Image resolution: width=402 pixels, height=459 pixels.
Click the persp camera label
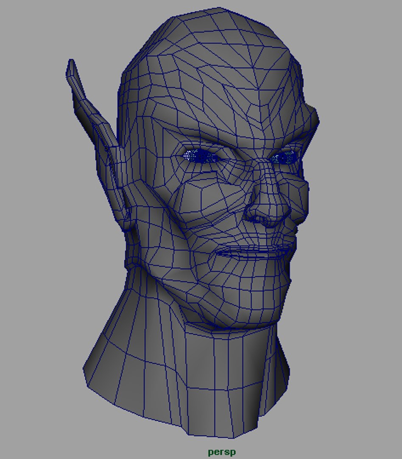click(x=222, y=452)
